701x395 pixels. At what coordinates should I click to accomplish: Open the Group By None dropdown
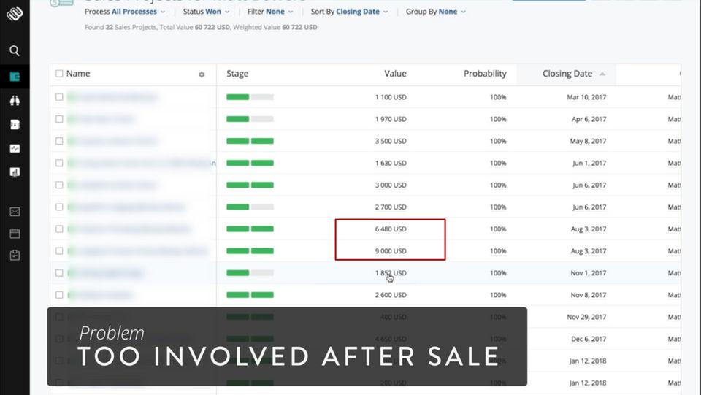point(435,12)
